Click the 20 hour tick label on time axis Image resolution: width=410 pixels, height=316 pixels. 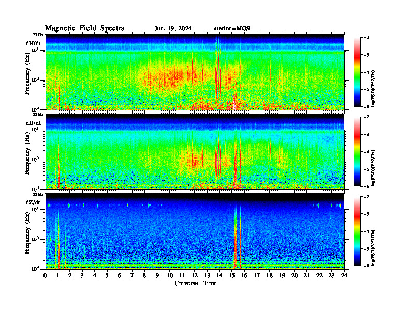(x=294, y=276)
